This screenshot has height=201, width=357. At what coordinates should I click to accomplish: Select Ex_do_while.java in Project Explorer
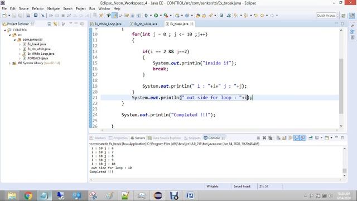pos(39,49)
